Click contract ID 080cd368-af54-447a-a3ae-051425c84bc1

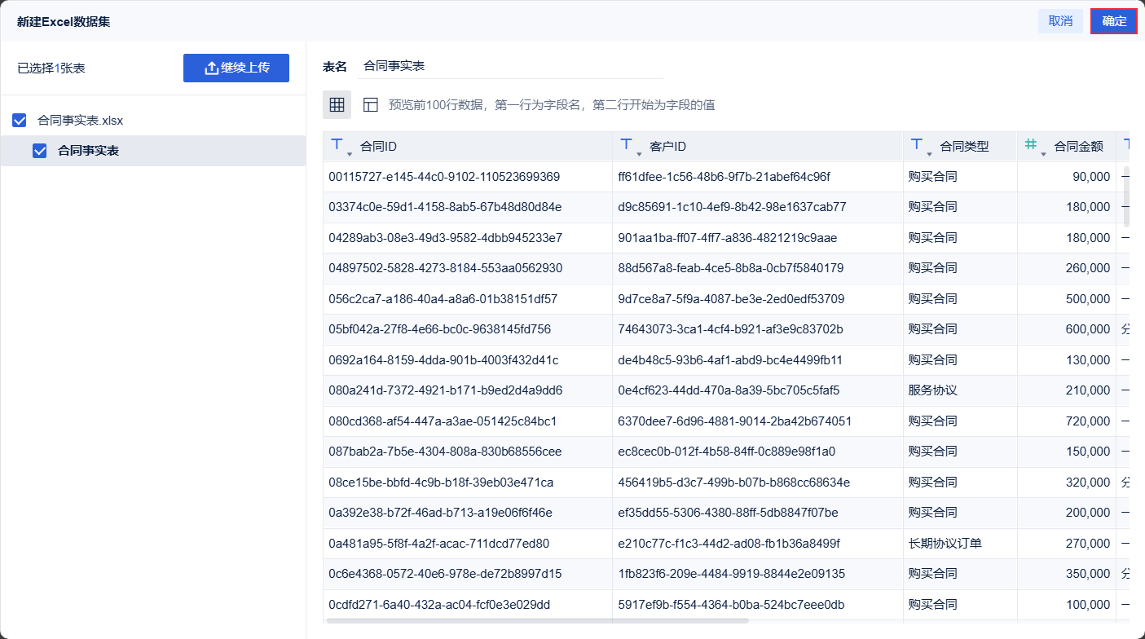443,421
